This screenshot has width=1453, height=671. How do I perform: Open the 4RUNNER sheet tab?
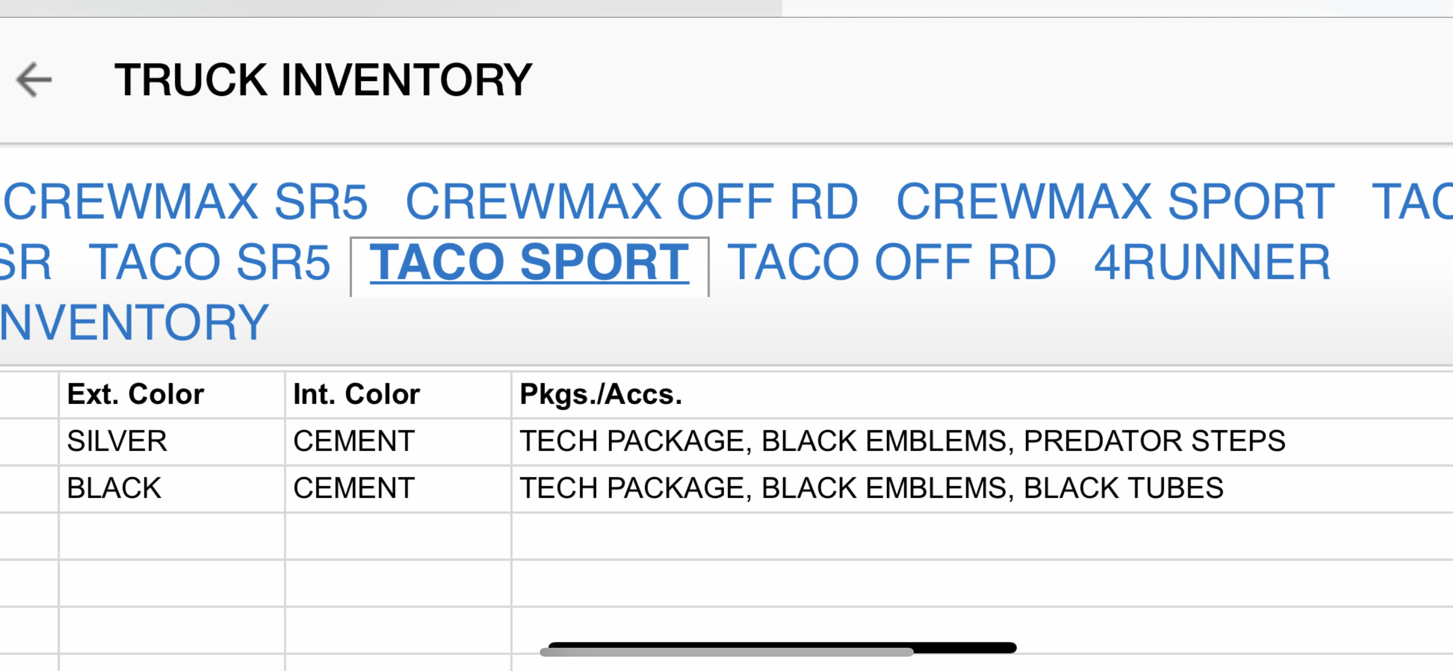tap(1212, 262)
